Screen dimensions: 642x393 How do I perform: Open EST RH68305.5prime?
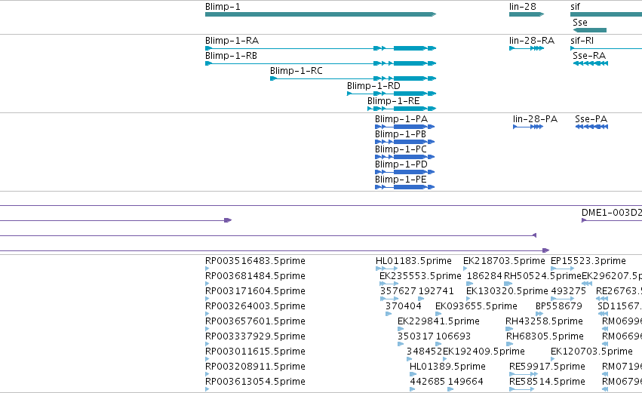click(x=545, y=336)
